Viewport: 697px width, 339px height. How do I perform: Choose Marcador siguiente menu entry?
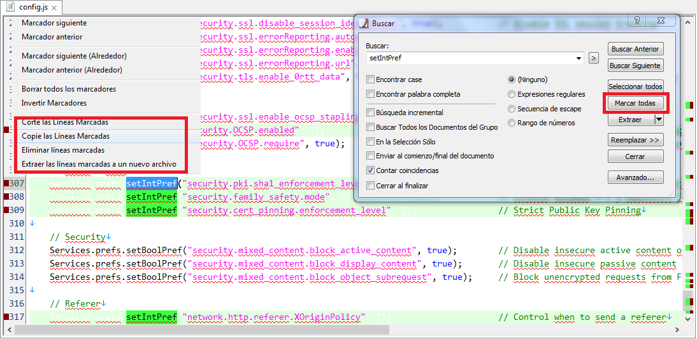[54, 23]
